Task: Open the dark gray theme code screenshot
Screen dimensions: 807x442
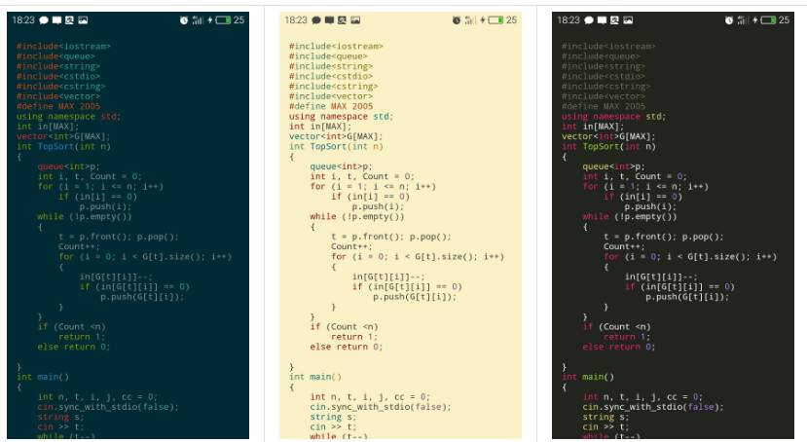Action: coord(673,234)
